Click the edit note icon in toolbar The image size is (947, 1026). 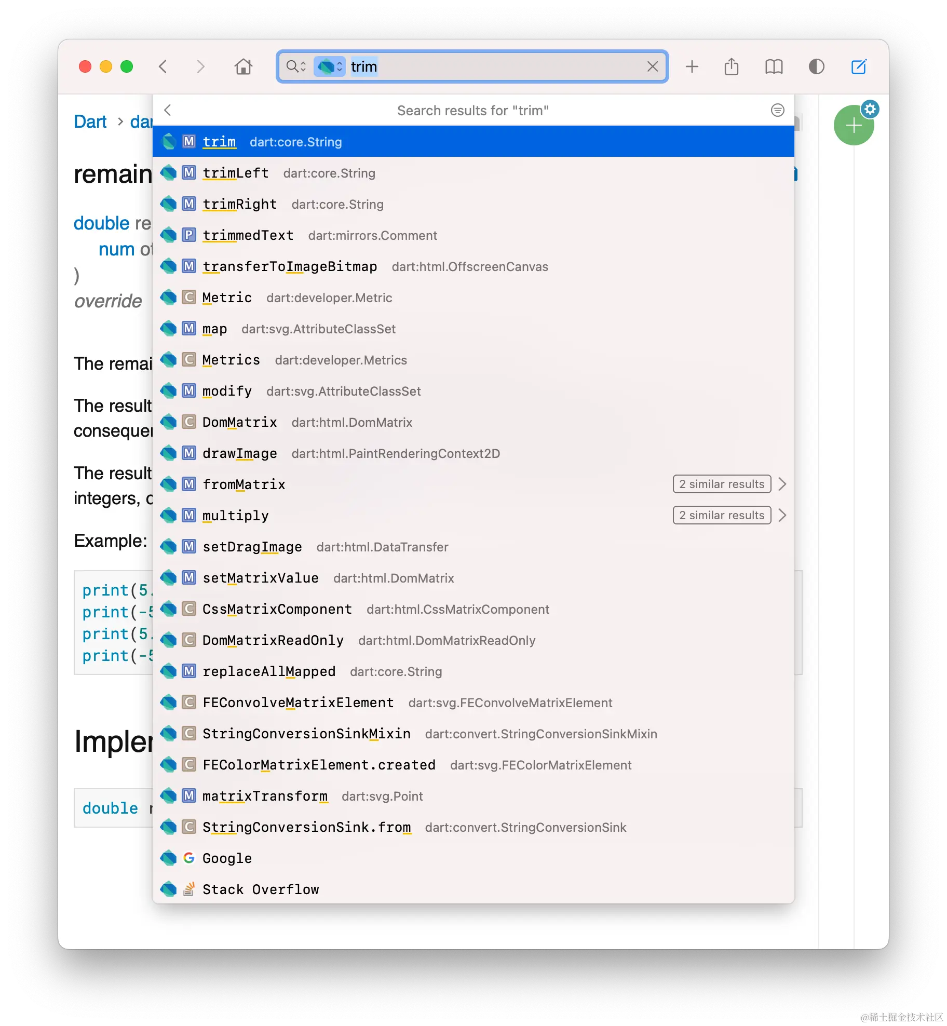pos(859,66)
